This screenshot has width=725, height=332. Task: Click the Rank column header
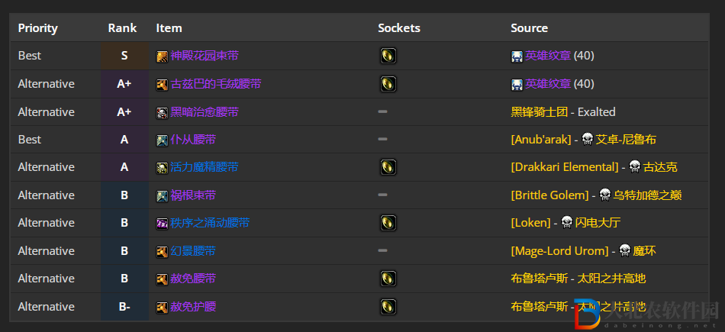(x=123, y=28)
